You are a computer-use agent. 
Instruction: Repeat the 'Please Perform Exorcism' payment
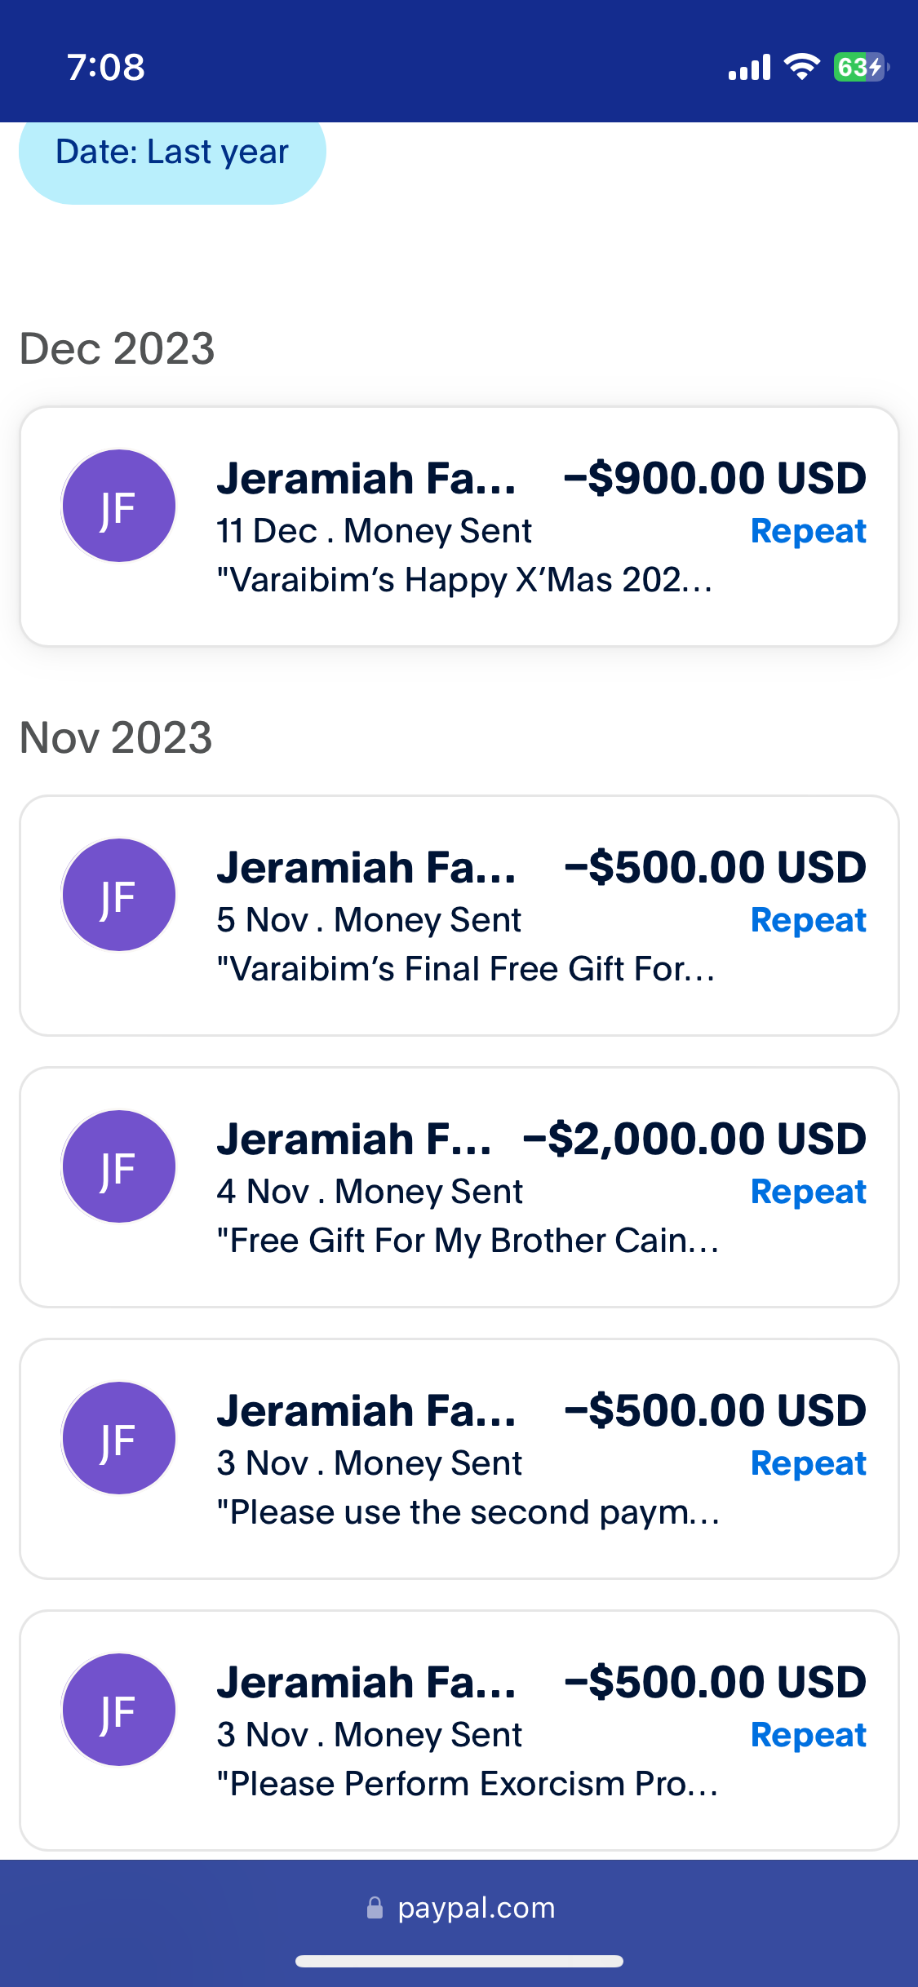[808, 1735]
